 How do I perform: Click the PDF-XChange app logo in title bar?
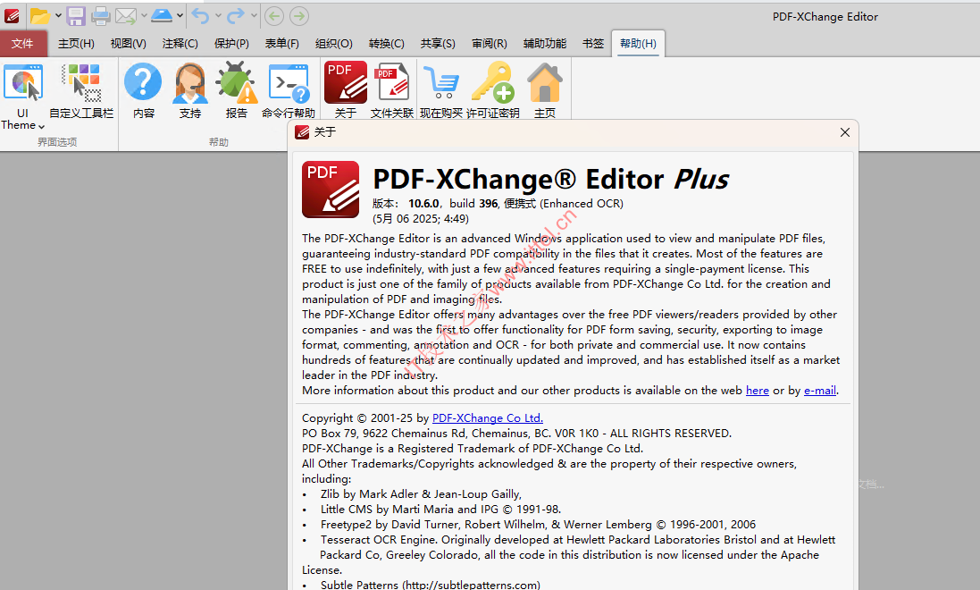coord(12,15)
